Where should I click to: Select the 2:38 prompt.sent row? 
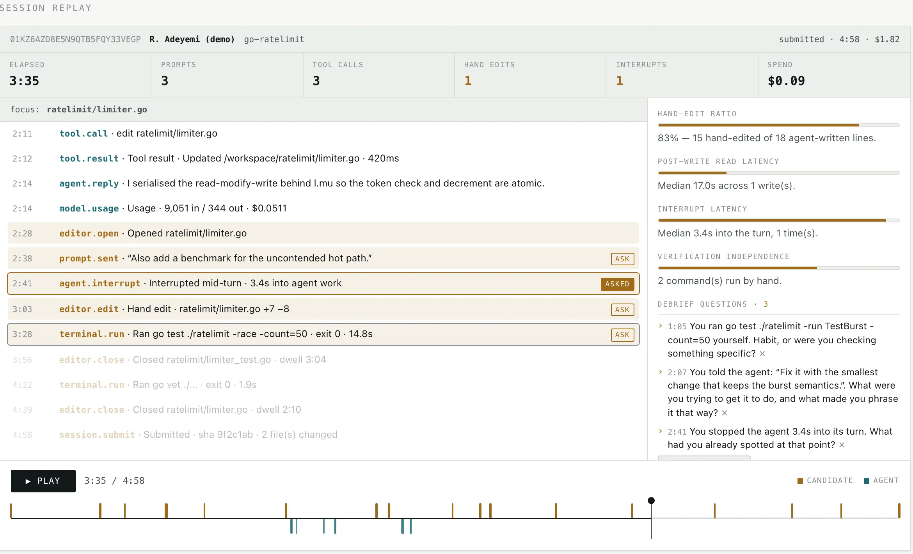(323, 258)
